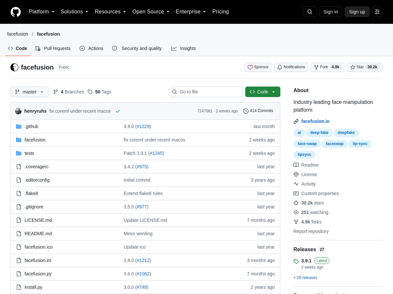
Task: Focus the Go to file search field
Action: tap(206, 92)
